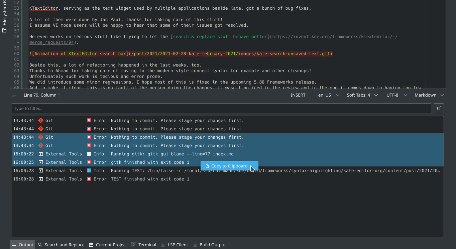Choose Copy to Clipboard in context menu
This screenshot has height=249, width=456.
coord(229,166)
